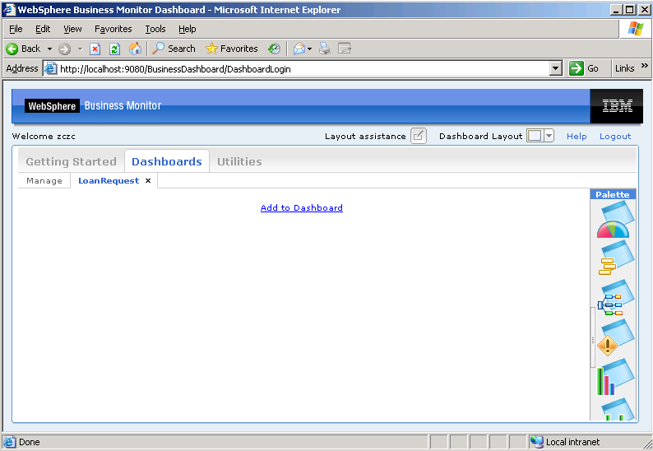Open the Dashboard Layout dropdown
The image size is (653, 451).
click(x=549, y=136)
